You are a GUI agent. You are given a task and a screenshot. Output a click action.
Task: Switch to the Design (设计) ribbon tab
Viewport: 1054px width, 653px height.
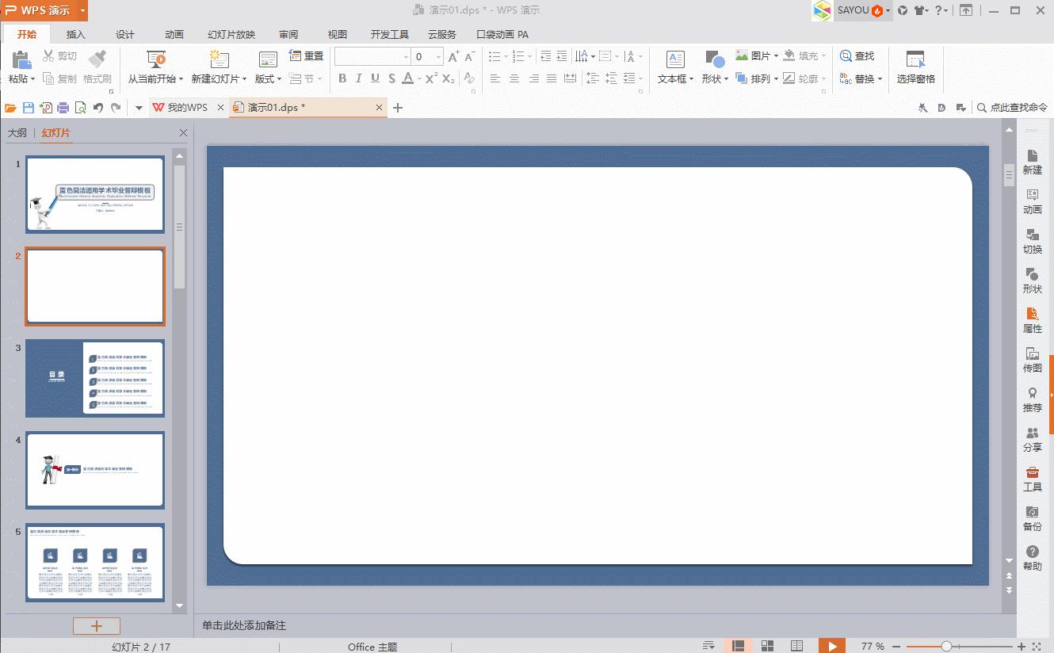[125, 34]
